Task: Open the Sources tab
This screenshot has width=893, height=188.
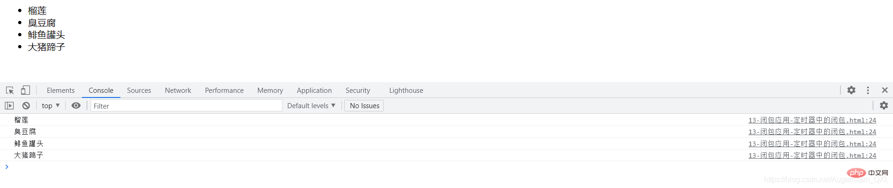Action: [139, 91]
